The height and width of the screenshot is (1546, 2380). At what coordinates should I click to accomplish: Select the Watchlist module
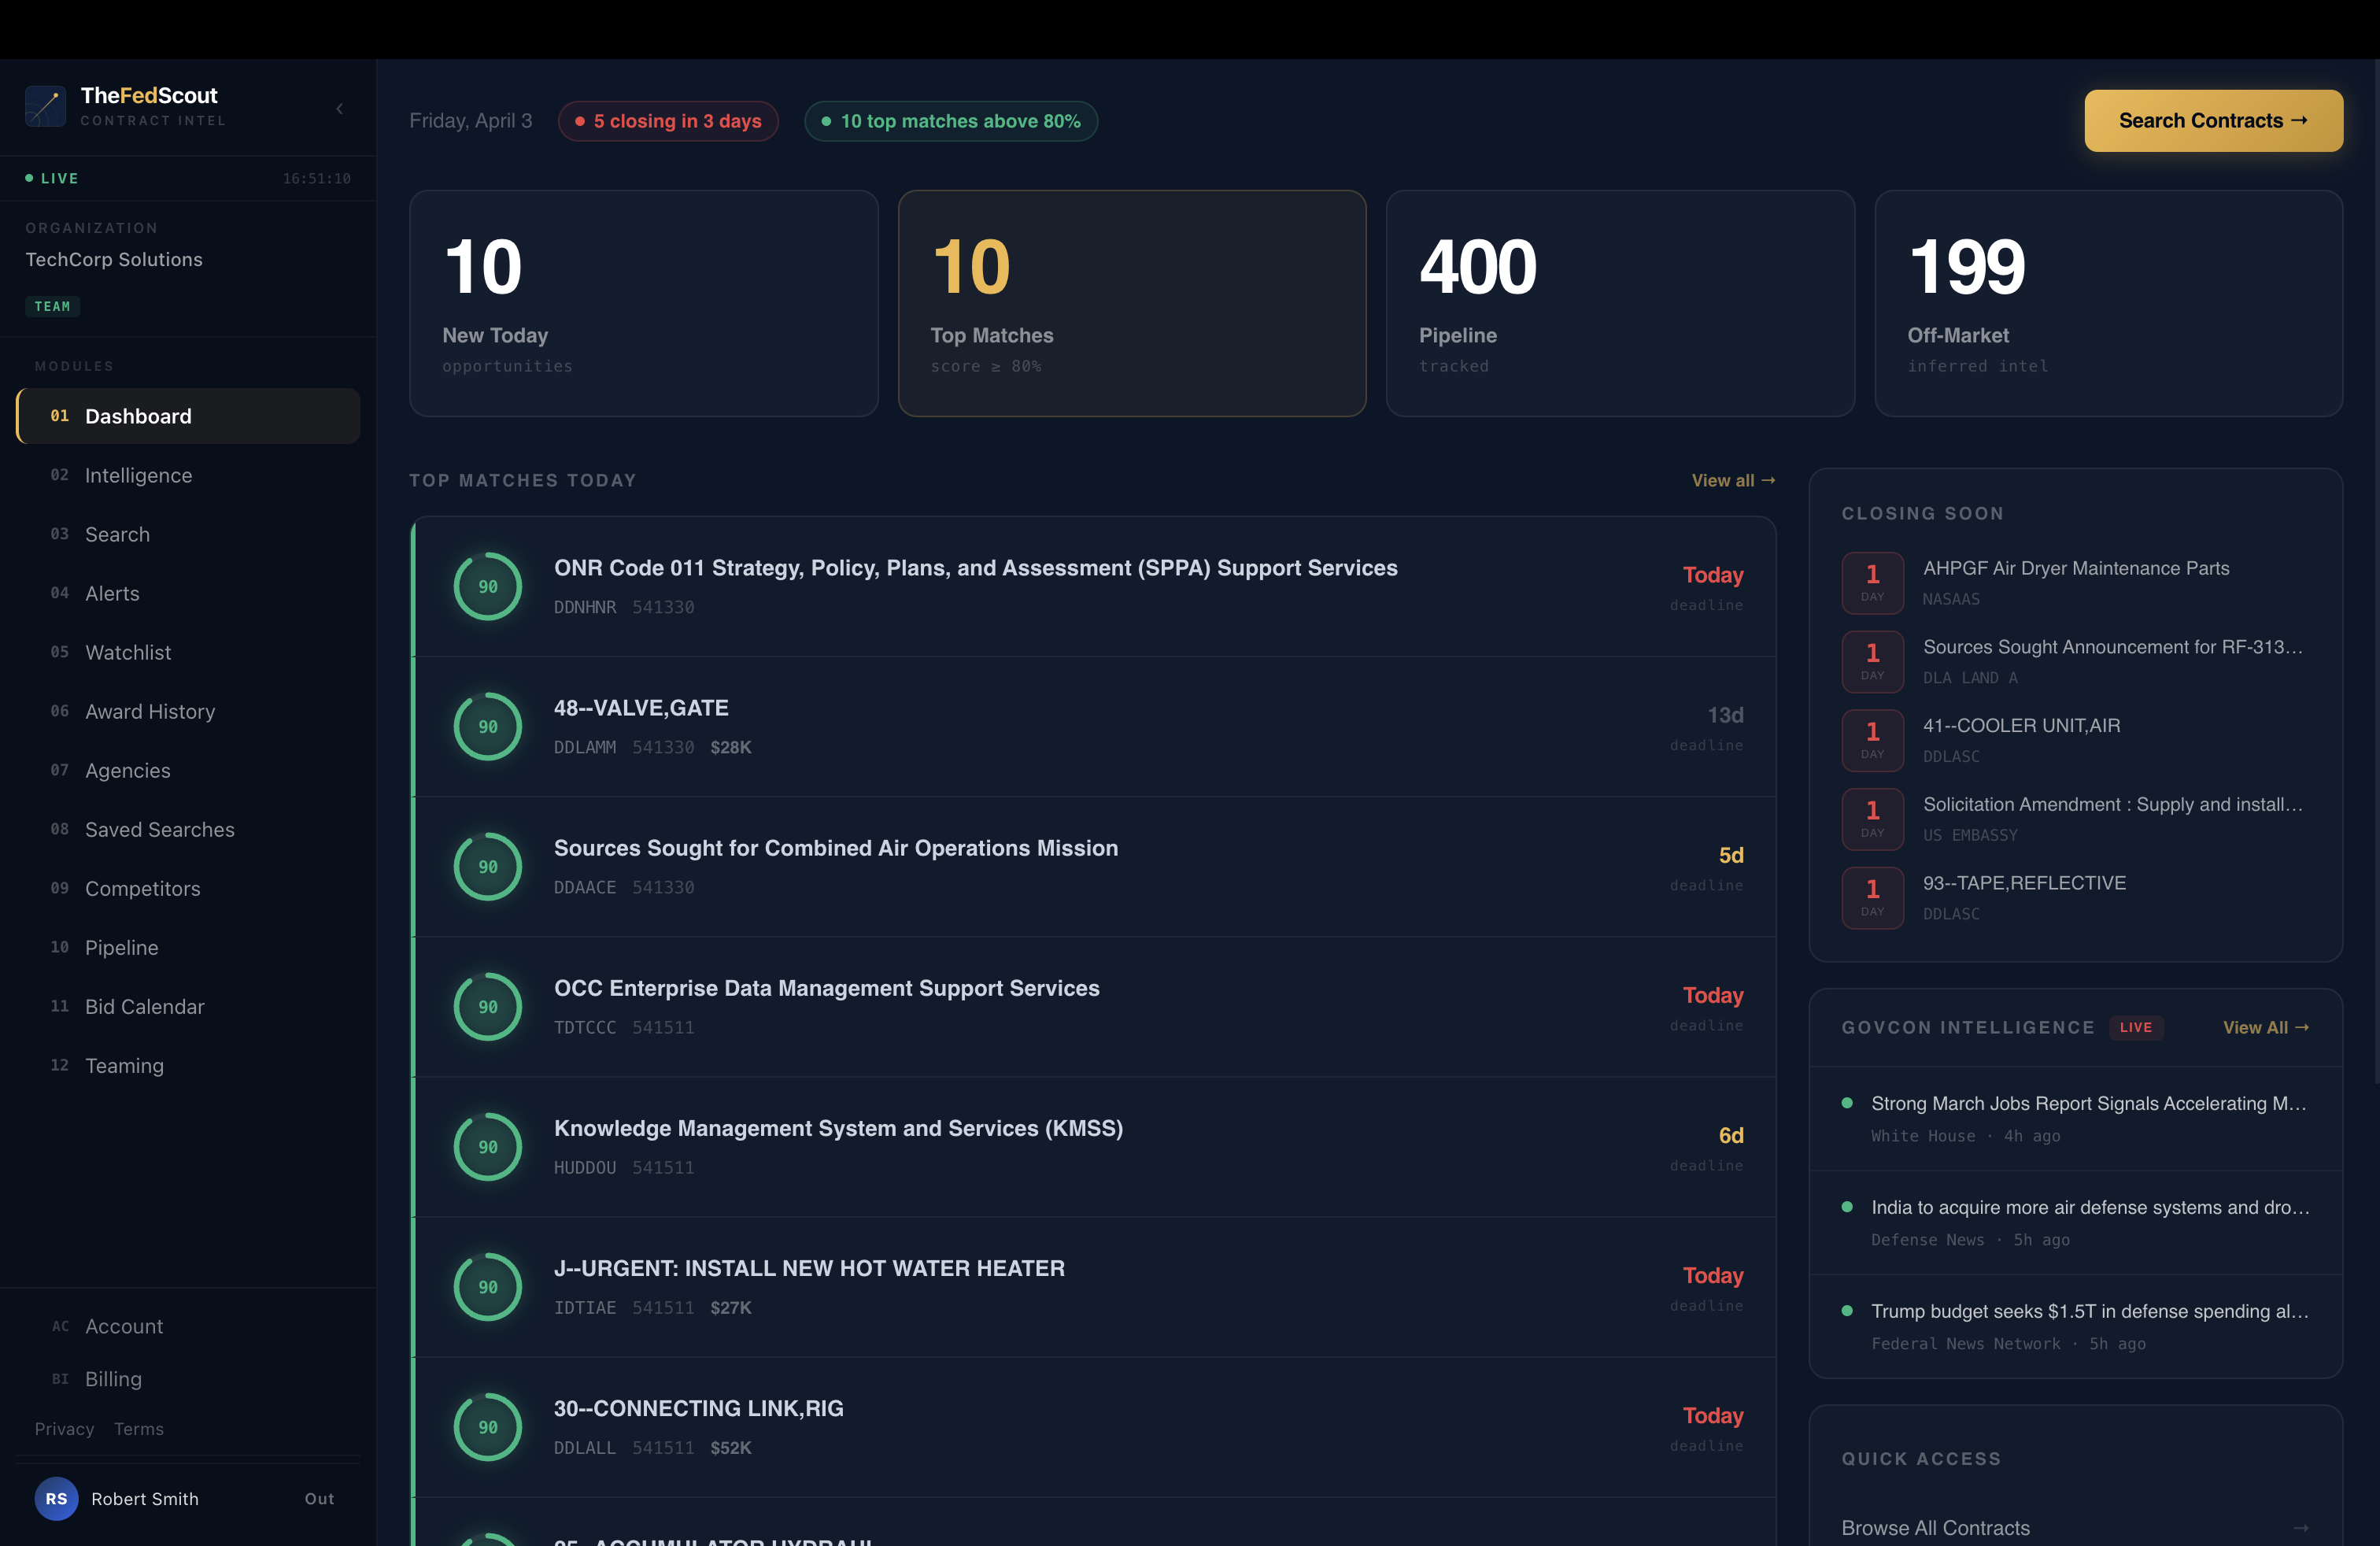(x=128, y=652)
